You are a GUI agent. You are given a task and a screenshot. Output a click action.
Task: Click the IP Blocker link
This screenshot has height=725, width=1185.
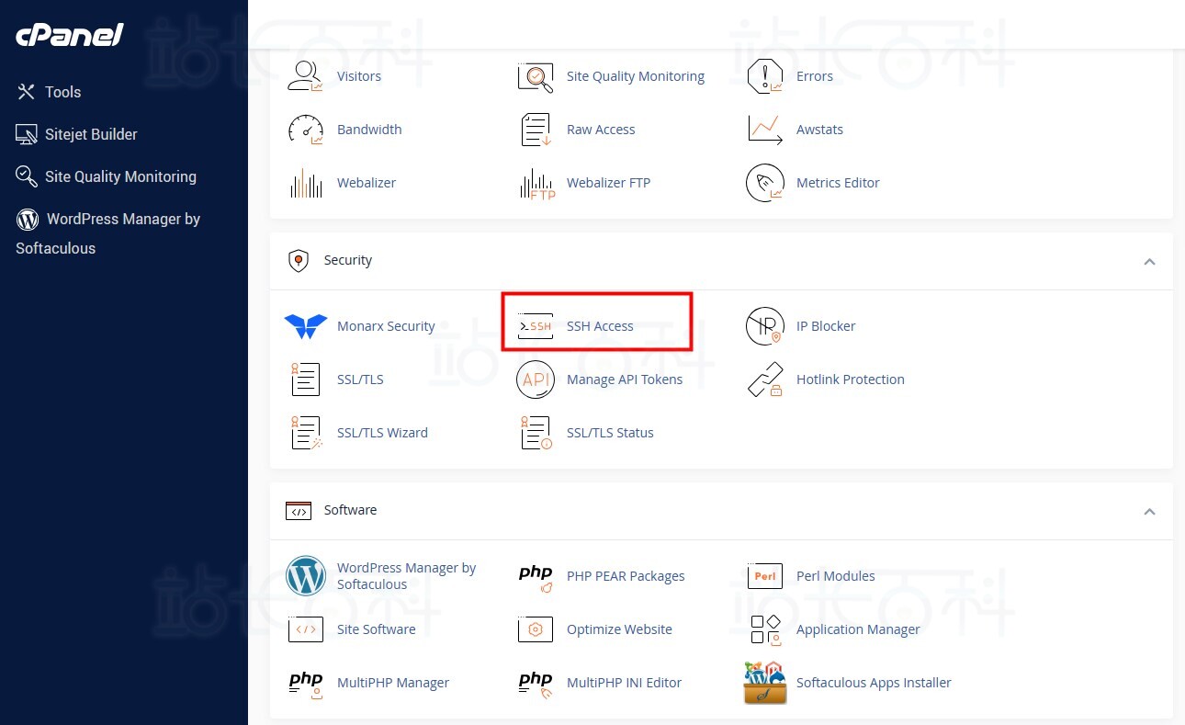coord(826,326)
